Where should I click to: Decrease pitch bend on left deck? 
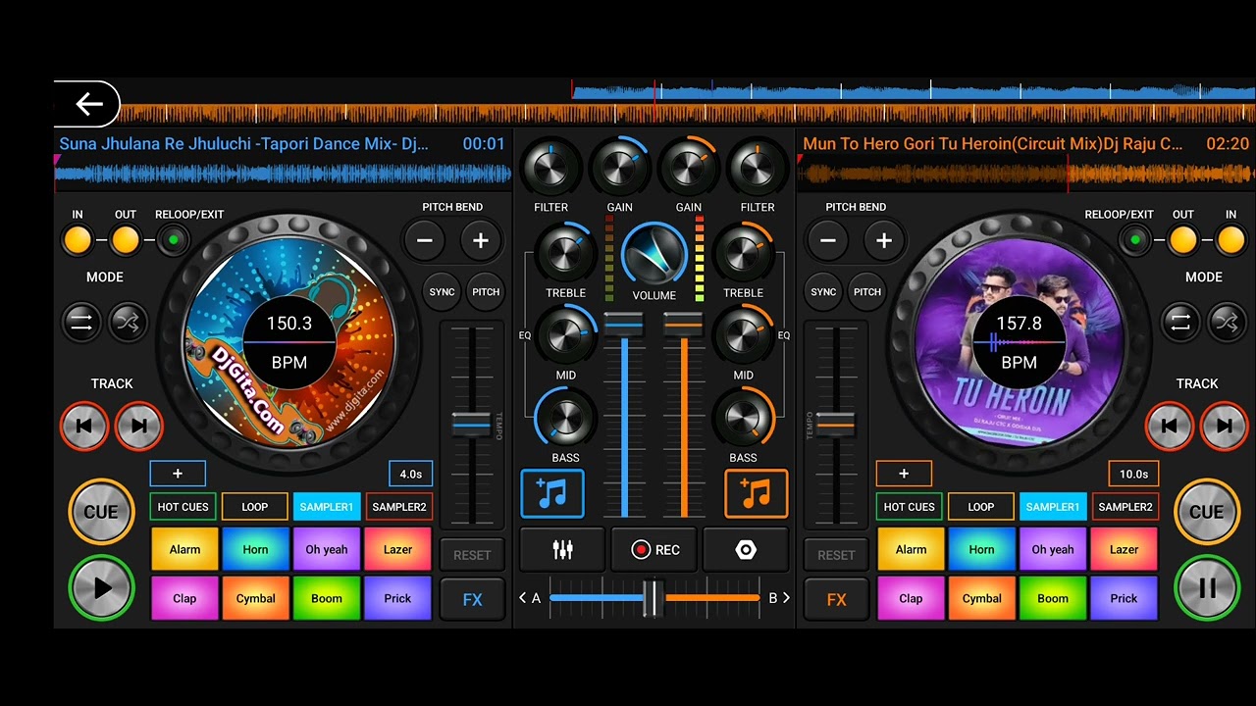click(425, 240)
